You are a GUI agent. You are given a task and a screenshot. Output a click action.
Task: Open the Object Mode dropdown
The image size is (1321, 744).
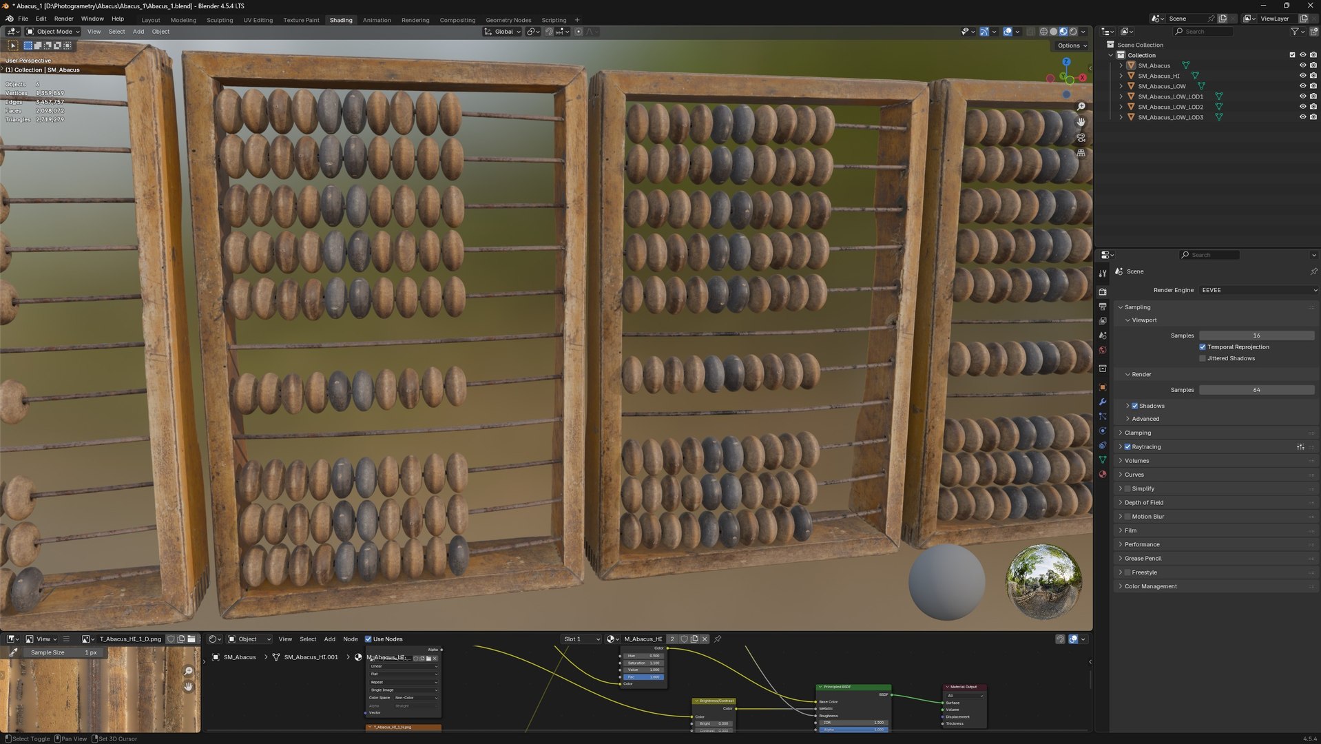(53, 32)
